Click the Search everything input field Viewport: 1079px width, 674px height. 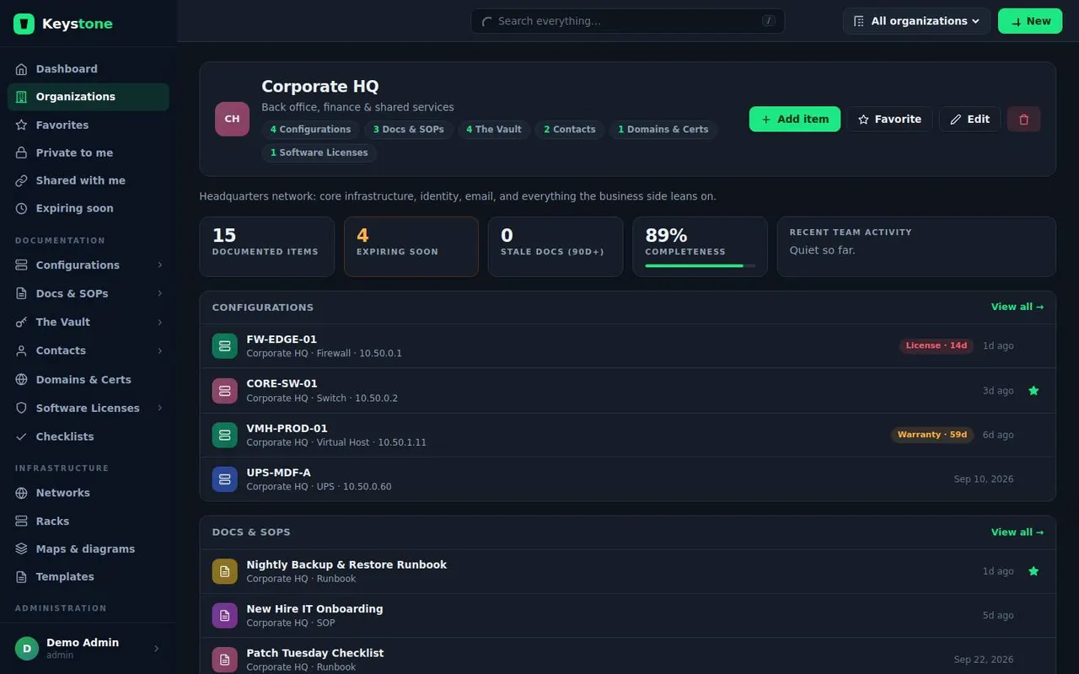(627, 21)
